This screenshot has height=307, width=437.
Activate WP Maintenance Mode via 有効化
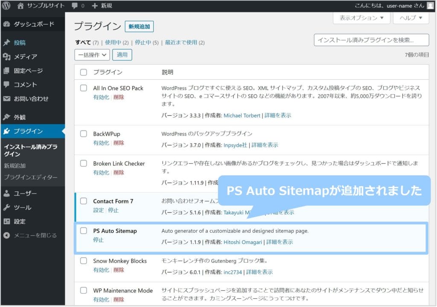[x=101, y=300]
